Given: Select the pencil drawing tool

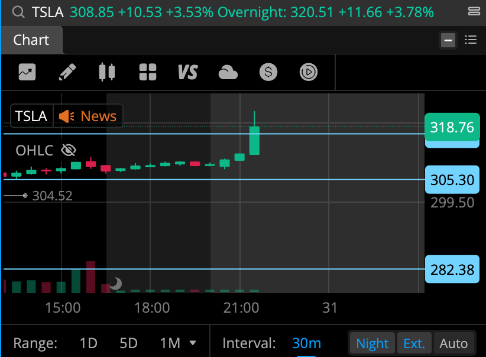Looking at the screenshot, I should point(67,72).
